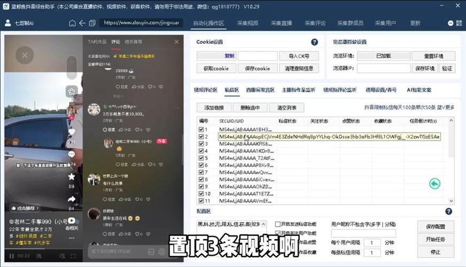The height and width of the screenshot is (267, 466).
Task: Go back with the left arrow icon
Action: (x=82, y=23)
